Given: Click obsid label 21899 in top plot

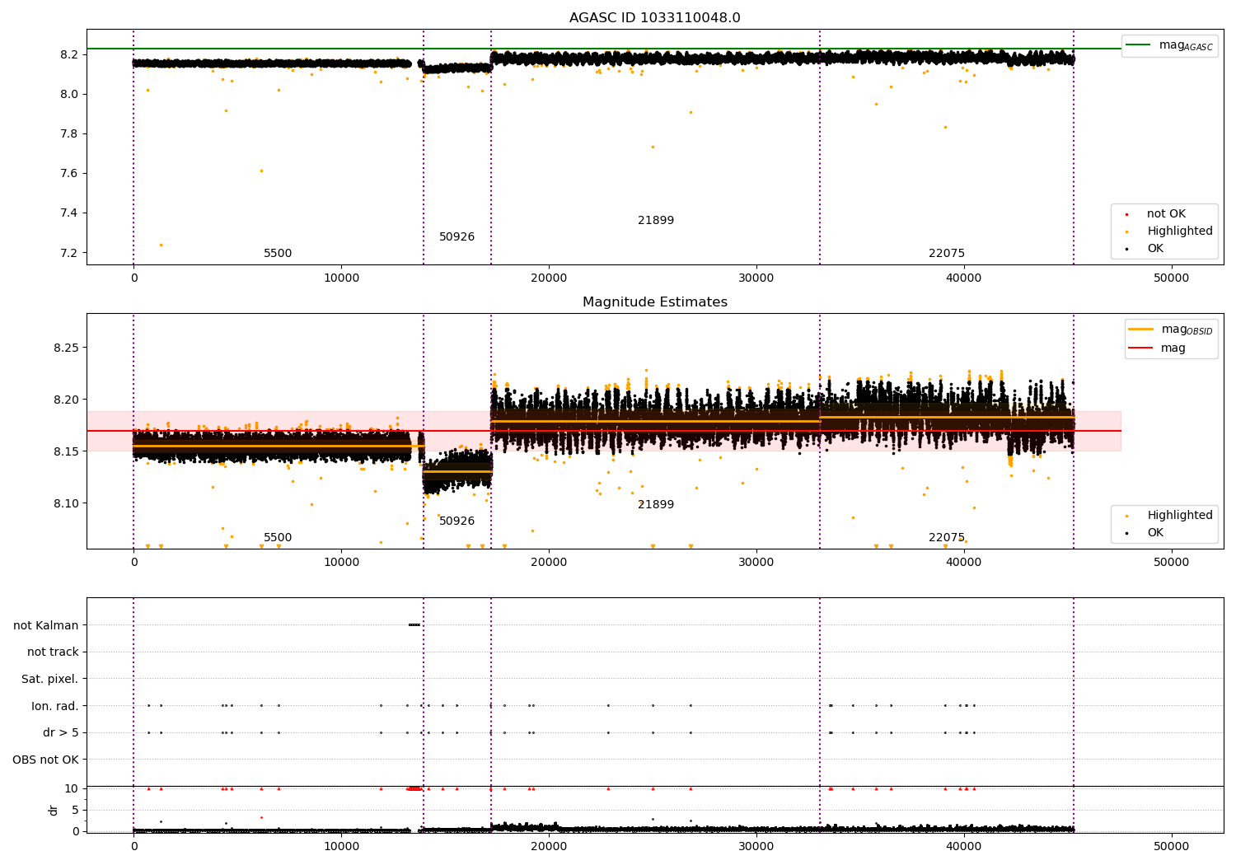Looking at the screenshot, I should pos(656,221).
